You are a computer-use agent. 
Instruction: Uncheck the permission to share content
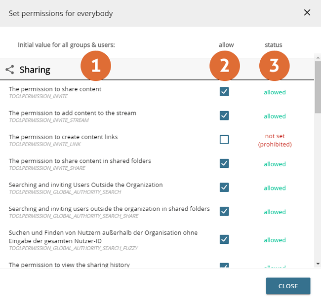(x=224, y=92)
